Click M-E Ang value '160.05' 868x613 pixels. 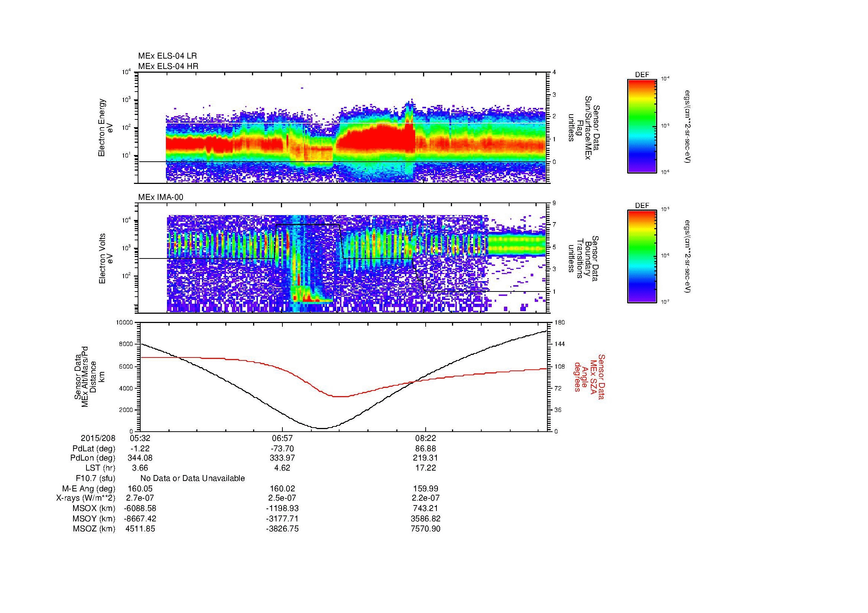click(140, 488)
